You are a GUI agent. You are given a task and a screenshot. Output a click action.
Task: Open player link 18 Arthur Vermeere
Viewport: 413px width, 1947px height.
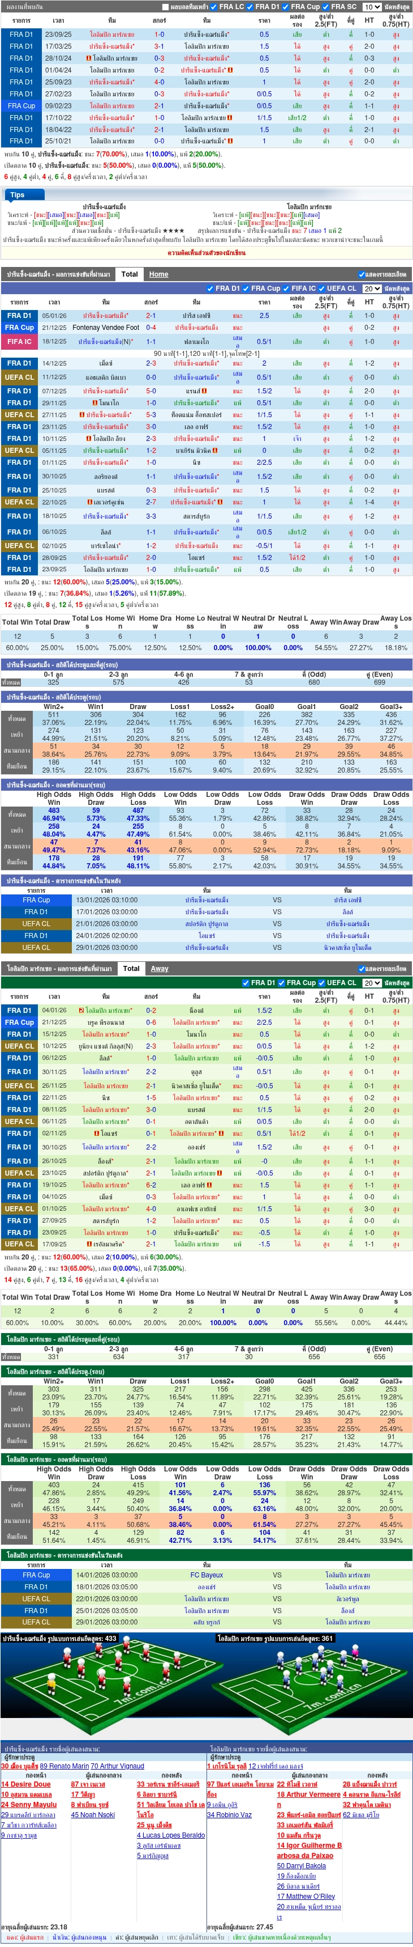pos(309,1795)
